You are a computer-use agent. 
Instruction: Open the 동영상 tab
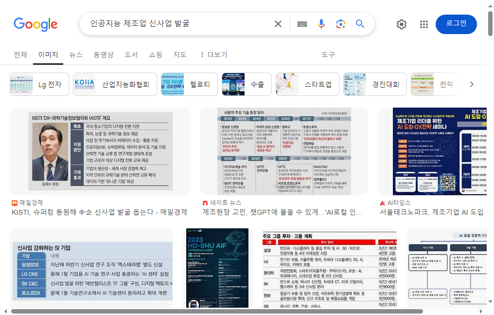pos(104,55)
